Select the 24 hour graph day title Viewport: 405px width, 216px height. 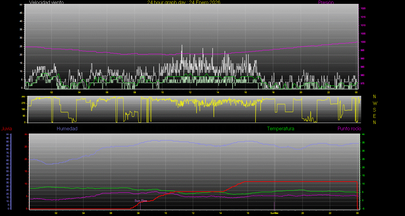pos(184,2)
